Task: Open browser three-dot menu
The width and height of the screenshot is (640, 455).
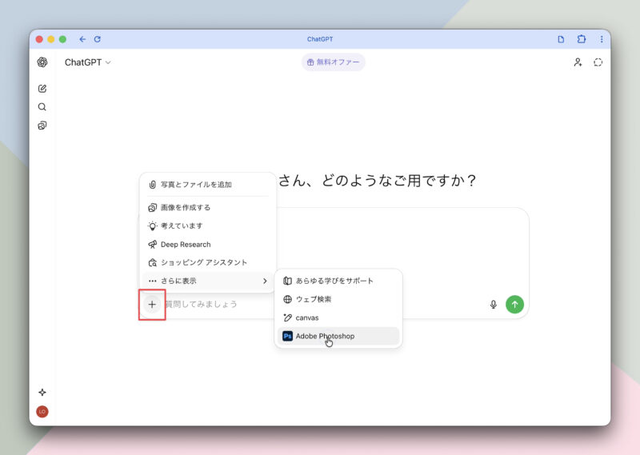Action: (x=602, y=39)
